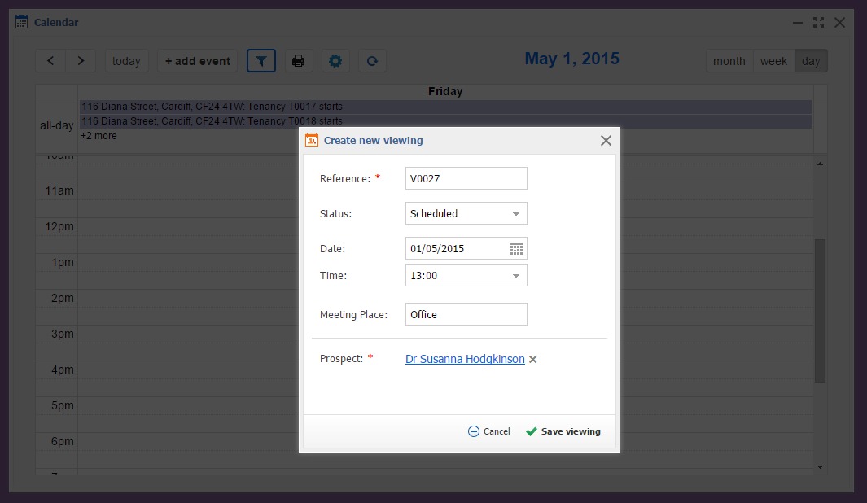Switch to month view
The height and width of the screenshot is (503, 867).
pyautogui.click(x=729, y=61)
